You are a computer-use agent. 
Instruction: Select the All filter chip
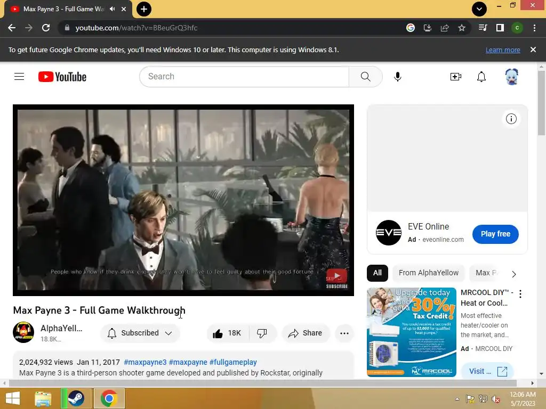pyautogui.click(x=378, y=273)
